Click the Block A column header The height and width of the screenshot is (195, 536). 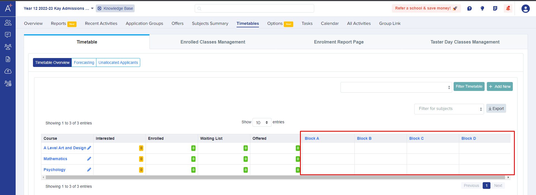click(312, 138)
